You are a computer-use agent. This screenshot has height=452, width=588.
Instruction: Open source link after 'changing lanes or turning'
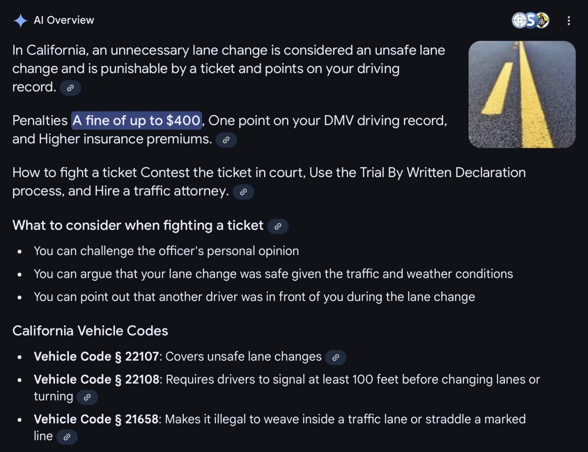[87, 397]
